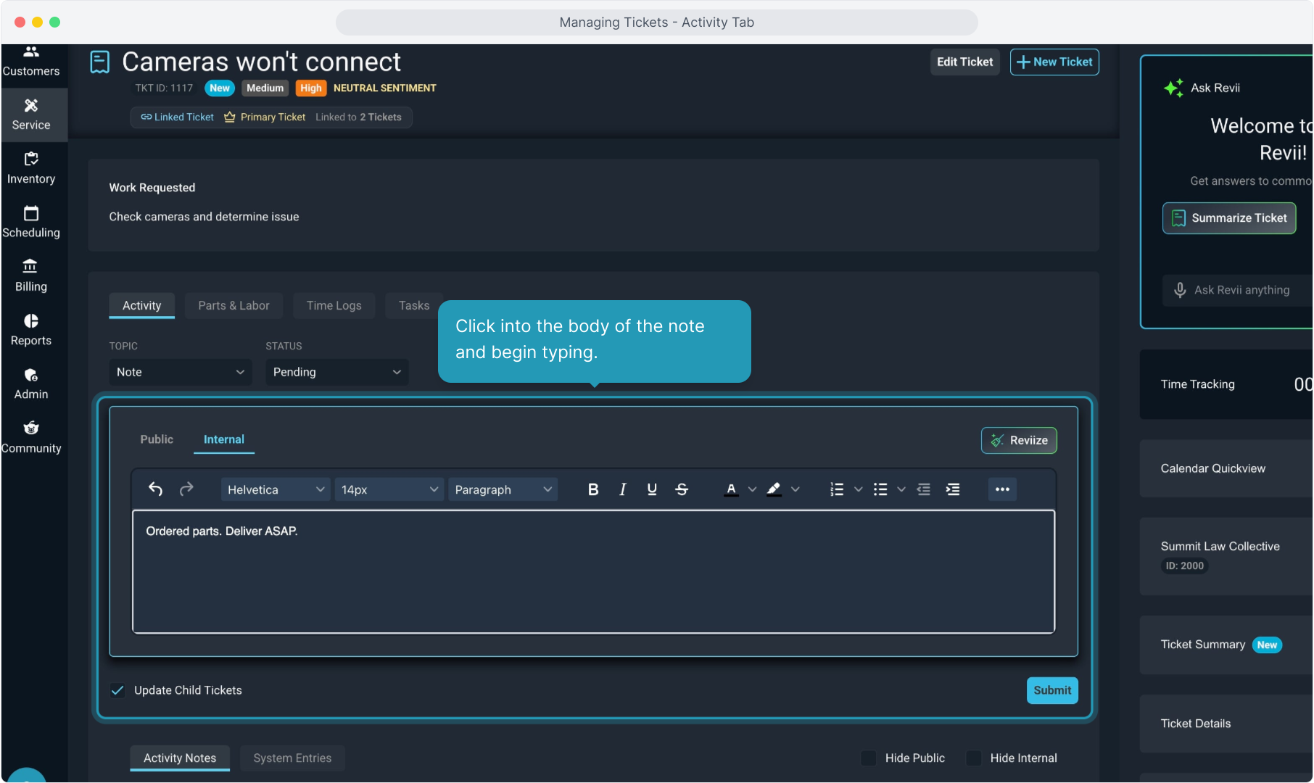
Task: Toggle italic formatting in the editor
Action: (622, 489)
